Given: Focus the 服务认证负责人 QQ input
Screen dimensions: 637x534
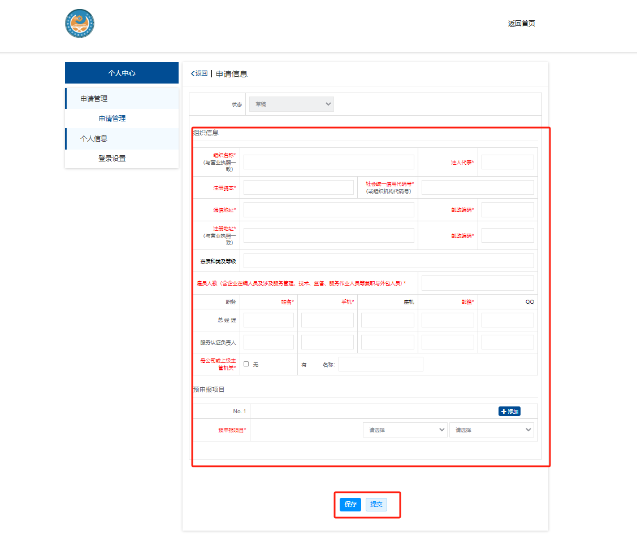Looking at the screenshot, I should (x=508, y=342).
